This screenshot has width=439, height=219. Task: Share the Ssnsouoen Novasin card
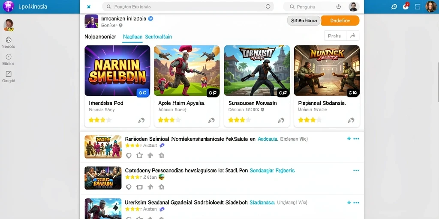[281, 120]
